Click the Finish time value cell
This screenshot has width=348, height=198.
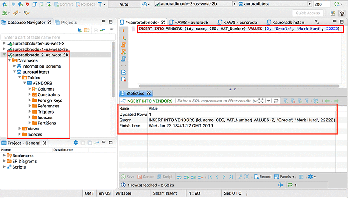181,126
